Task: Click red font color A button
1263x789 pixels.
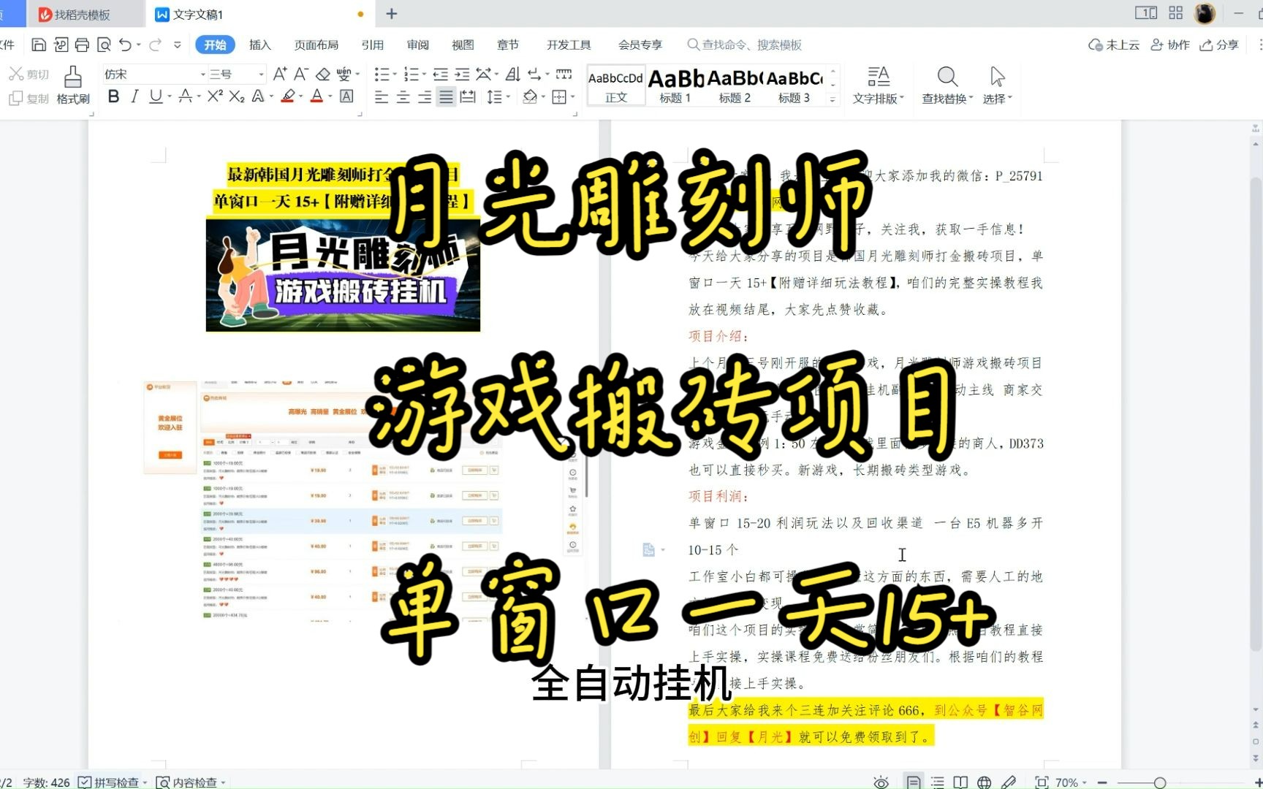Action: 316,96
